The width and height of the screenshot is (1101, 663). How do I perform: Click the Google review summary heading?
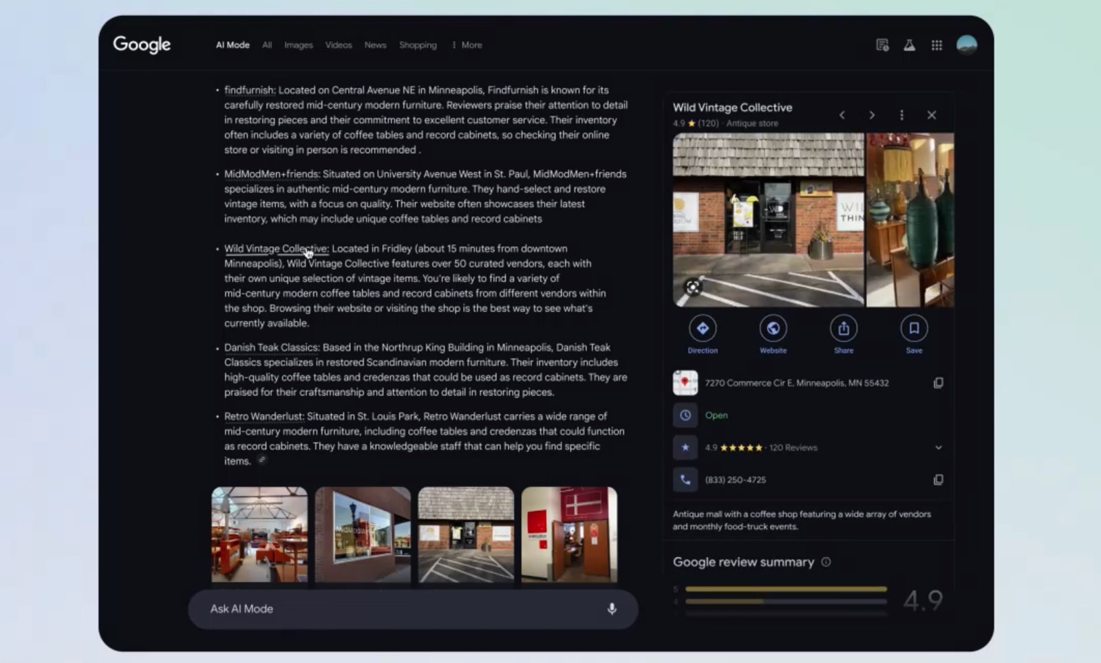(743, 562)
